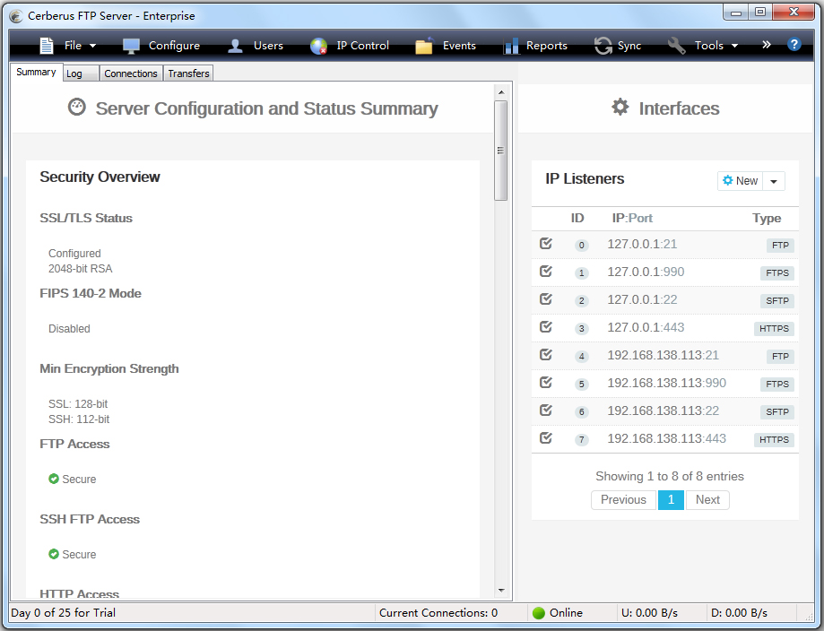824x631 pixels.
Task: Click the Events folder icon
Action: coord(424,46)
